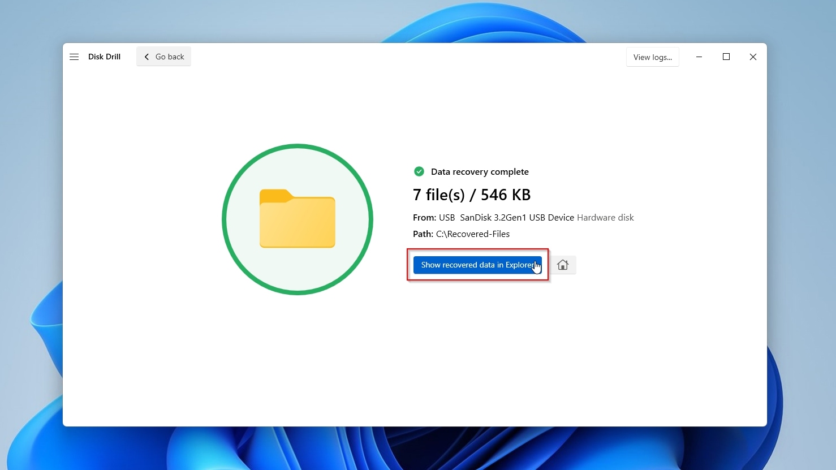Click the Data recovery complete heading
This screenshot has width=836, height=470.
pos(479,171)
